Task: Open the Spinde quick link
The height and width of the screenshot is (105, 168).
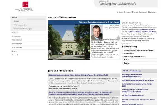Action: pos(127,60)
